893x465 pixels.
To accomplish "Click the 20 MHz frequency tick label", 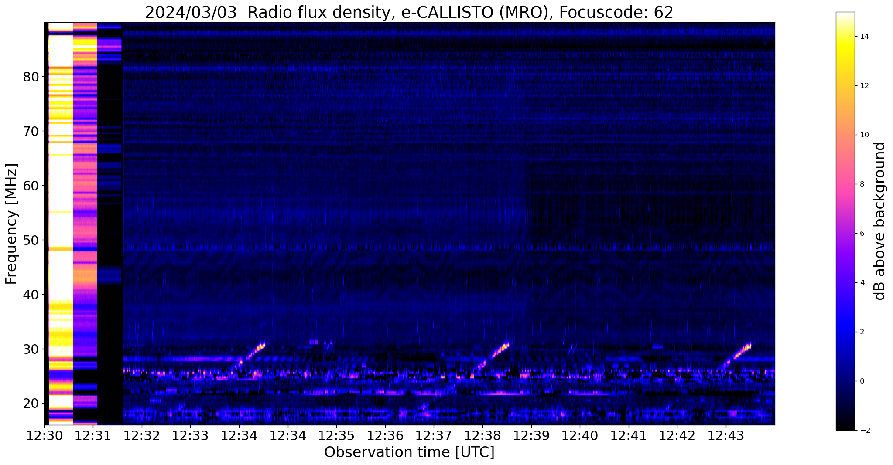I will [x=31, y=404].
